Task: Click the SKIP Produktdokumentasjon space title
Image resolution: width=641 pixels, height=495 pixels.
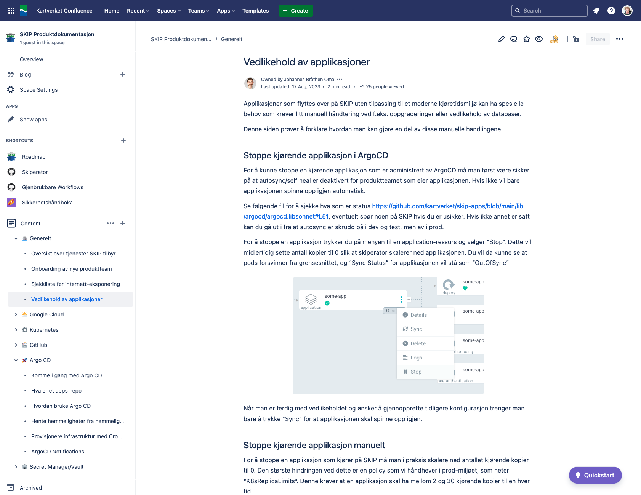Action: [57, 34]
